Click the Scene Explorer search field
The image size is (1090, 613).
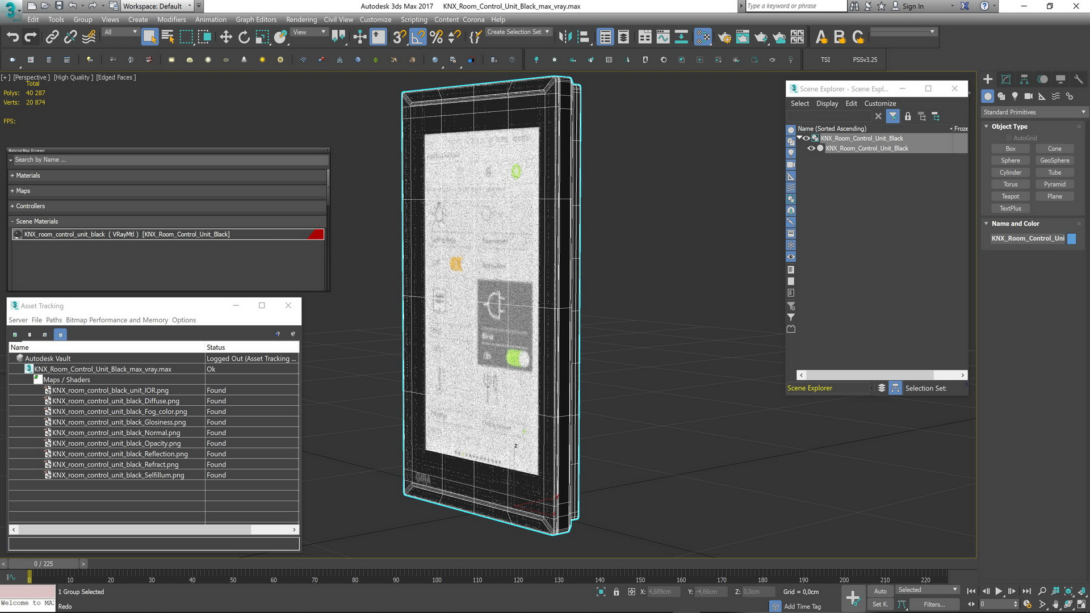coord(829,116)
